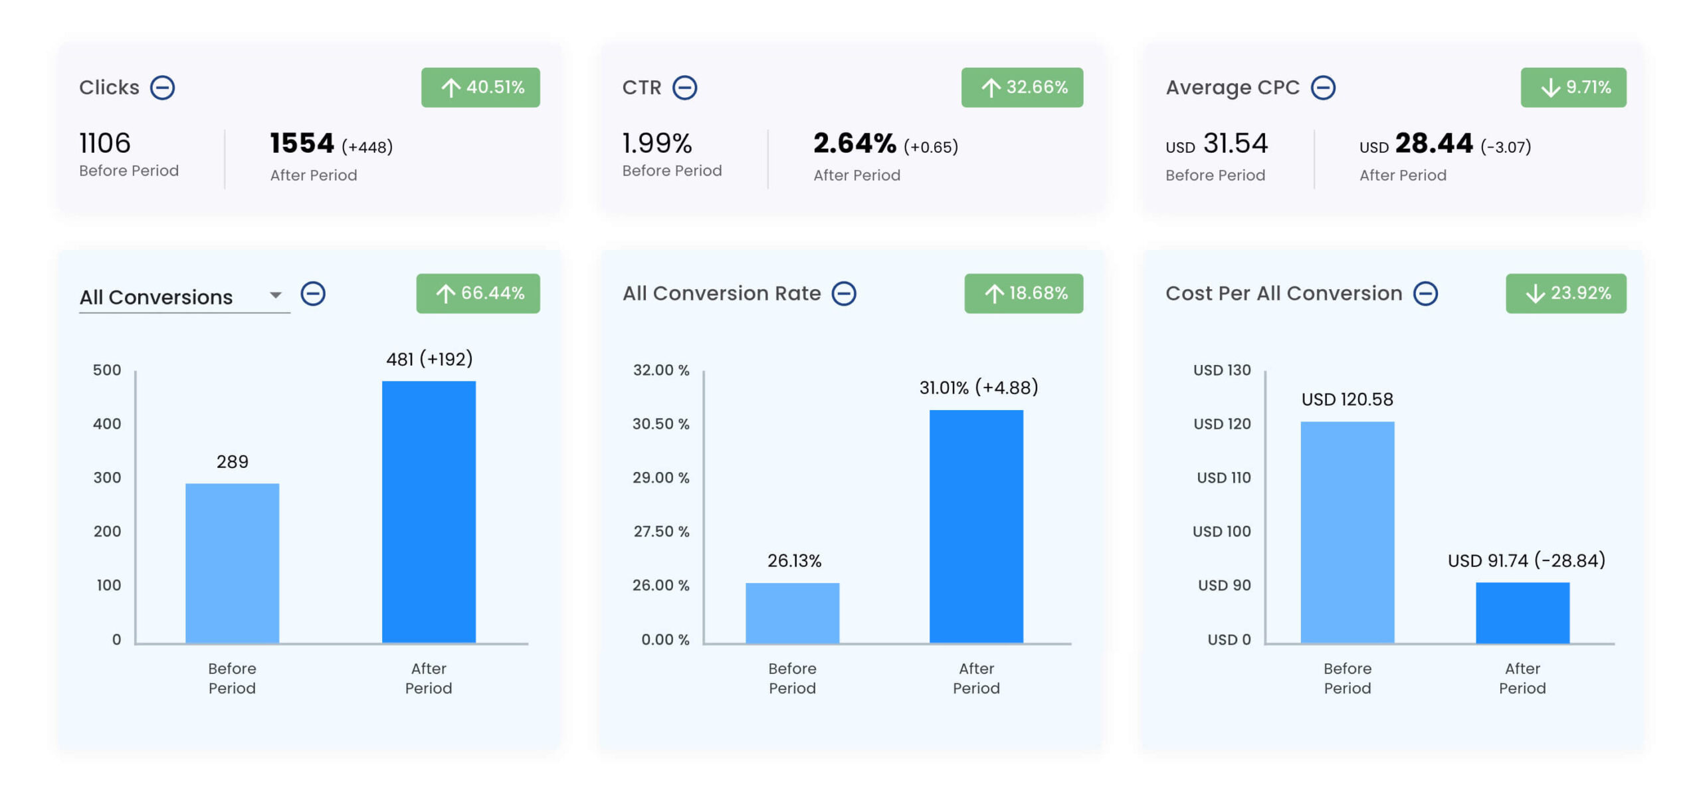Image resolution: width=1701 pixels, height=793 pixels.
Task: Click the minus icon next to Clicks
Action: coord(161,87)
